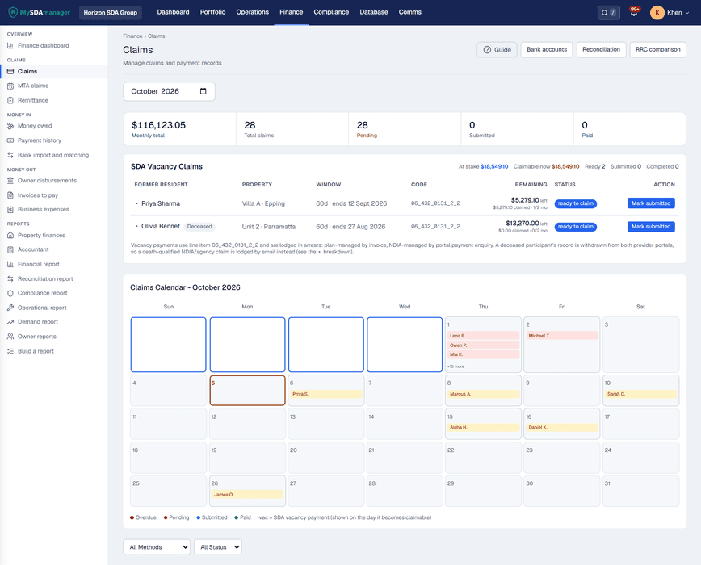Click the Owner reports people icon
Image resolution: width=701 pixels, height=565 pixels.
[x=10, y=337]
